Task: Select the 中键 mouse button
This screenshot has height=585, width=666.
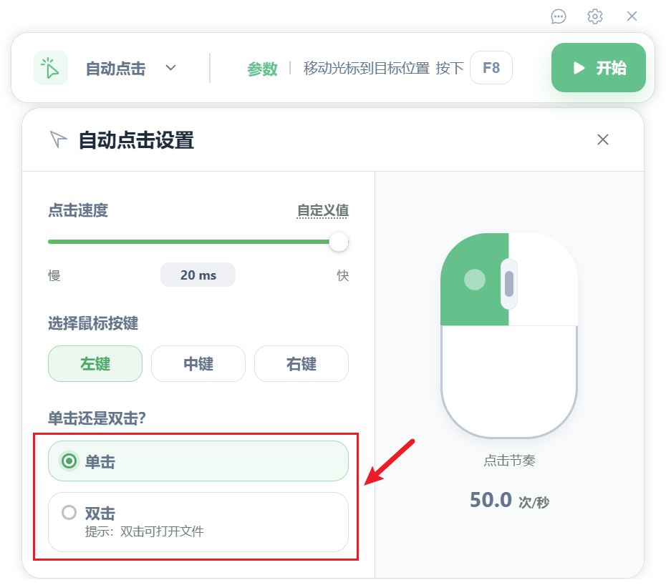Action: point(198,363)
